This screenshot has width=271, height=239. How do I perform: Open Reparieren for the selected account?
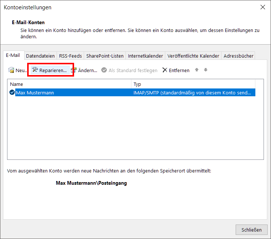[x=50, y=70]
